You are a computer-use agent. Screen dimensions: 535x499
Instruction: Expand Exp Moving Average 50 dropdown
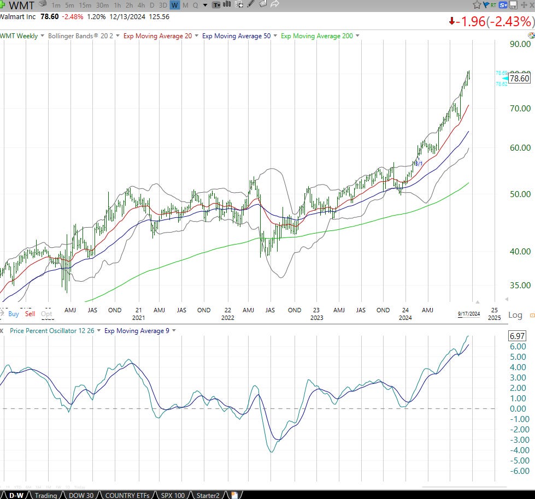tap(275, 35)
